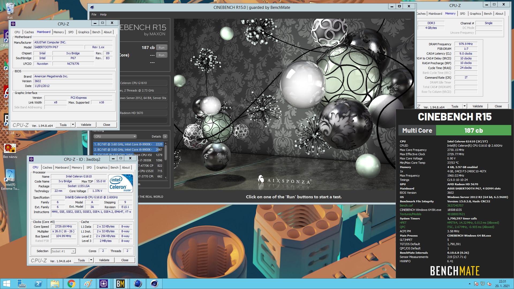Image resolution: width=514 pixels, height=289 pixels.
Task: Switch to CPU-Z in the taskbar
Action: coord(104,284)
